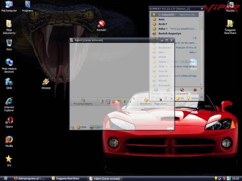Select contact Aśka in Konnekt list
Screen dimensions: 242x181
175,29
